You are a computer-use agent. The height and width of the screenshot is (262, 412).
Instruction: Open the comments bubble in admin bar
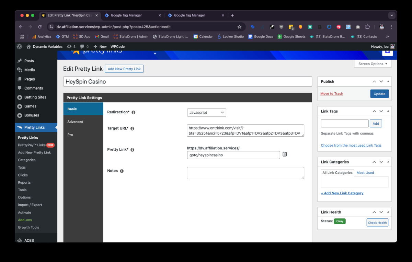pos(84,46)
